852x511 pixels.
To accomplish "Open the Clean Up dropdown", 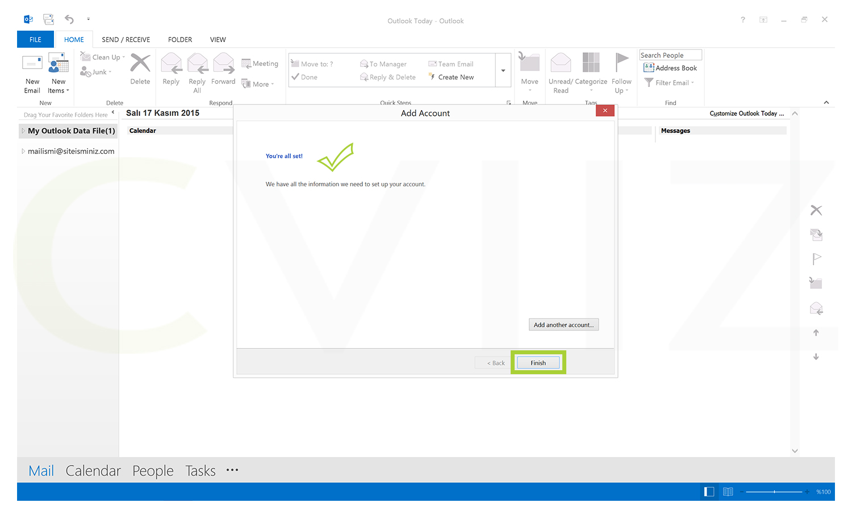I will pyautogui.click(x=103, y=57).
